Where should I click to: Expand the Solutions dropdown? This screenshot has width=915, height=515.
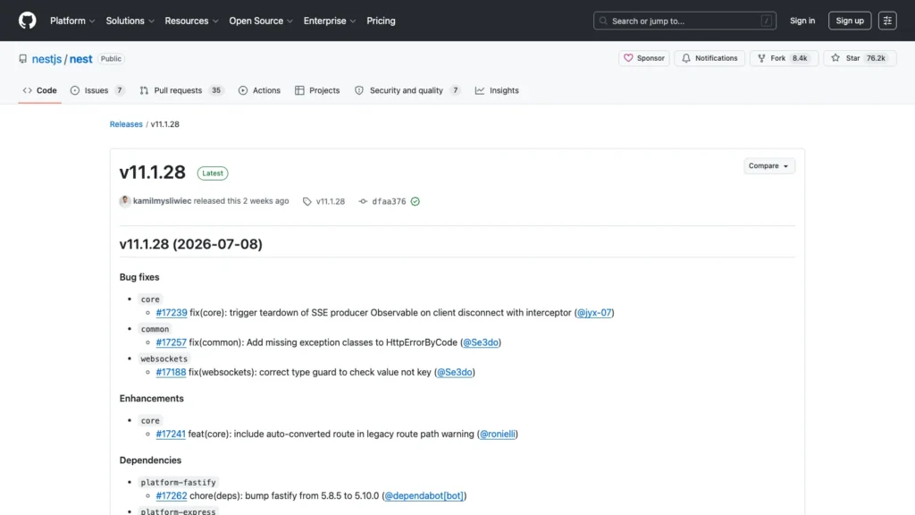[x=130, y=21]
